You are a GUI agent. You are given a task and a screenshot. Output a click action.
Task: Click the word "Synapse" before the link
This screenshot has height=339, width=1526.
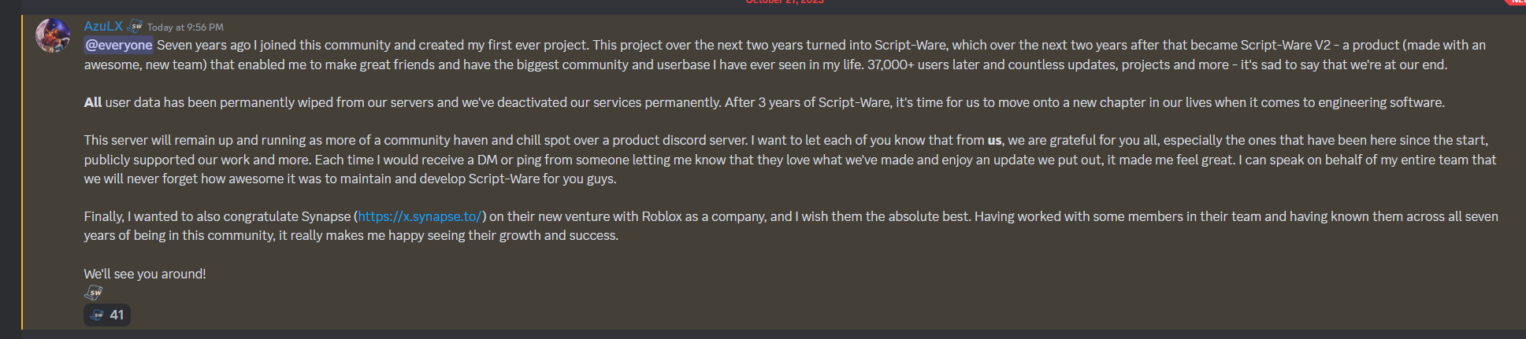pos(326,216)
